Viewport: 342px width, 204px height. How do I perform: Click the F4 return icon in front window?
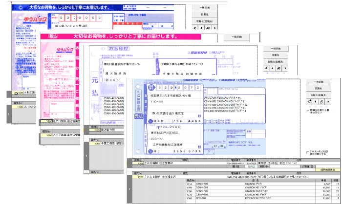click(x=309, y=101)
